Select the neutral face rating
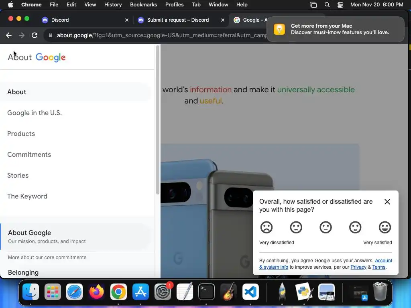The width and height of the screenshot is (411, 308). point(326,227)
